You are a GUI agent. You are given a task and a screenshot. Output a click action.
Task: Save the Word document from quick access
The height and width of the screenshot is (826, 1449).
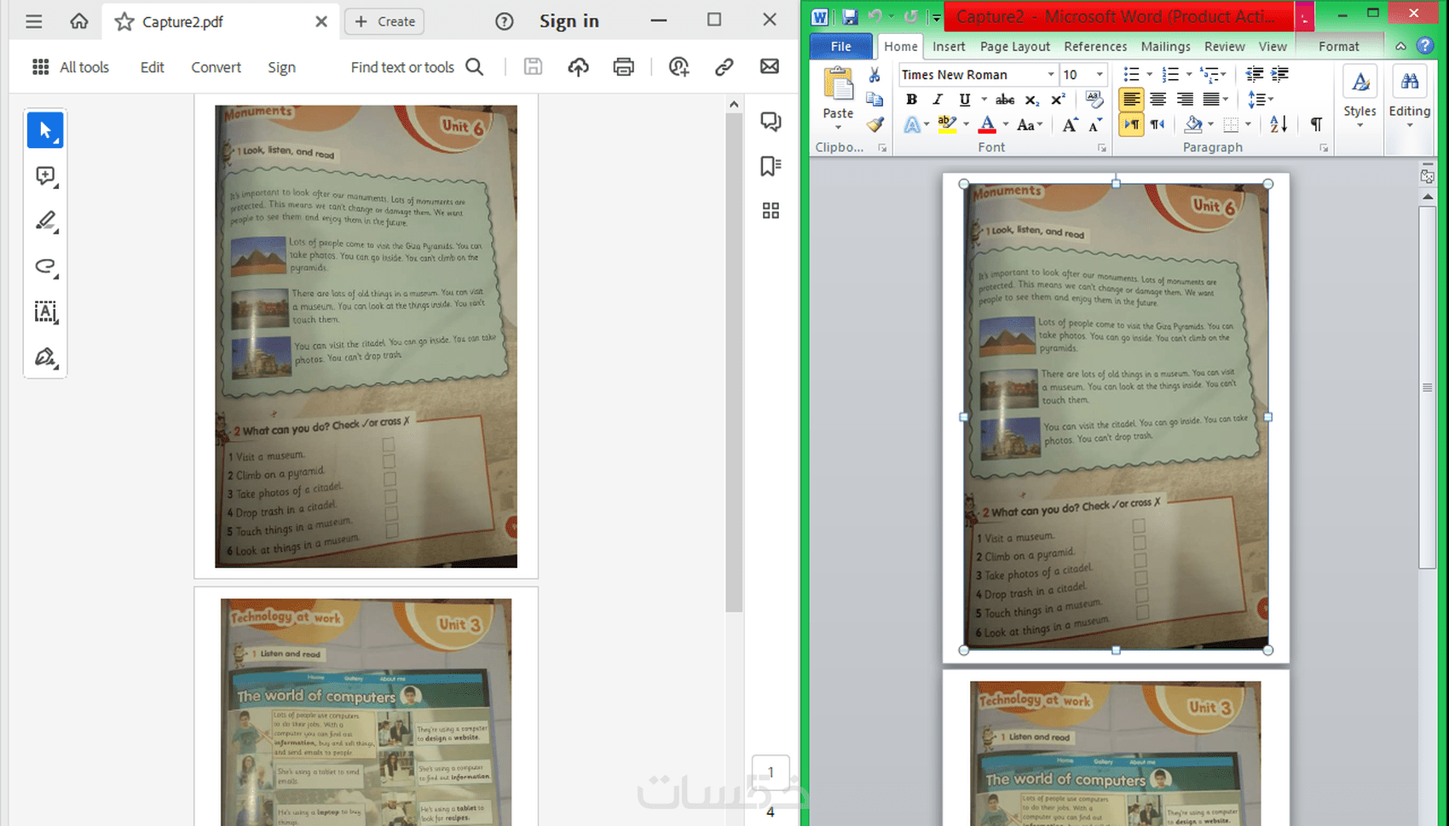pyautogui.click(x=850, y=16)
